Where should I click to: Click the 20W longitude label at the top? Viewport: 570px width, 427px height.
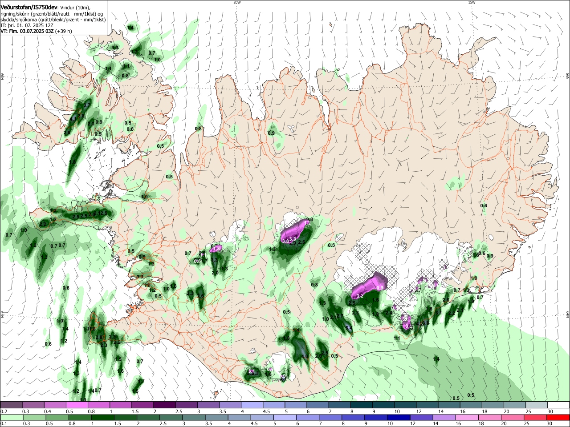point(237,2)
